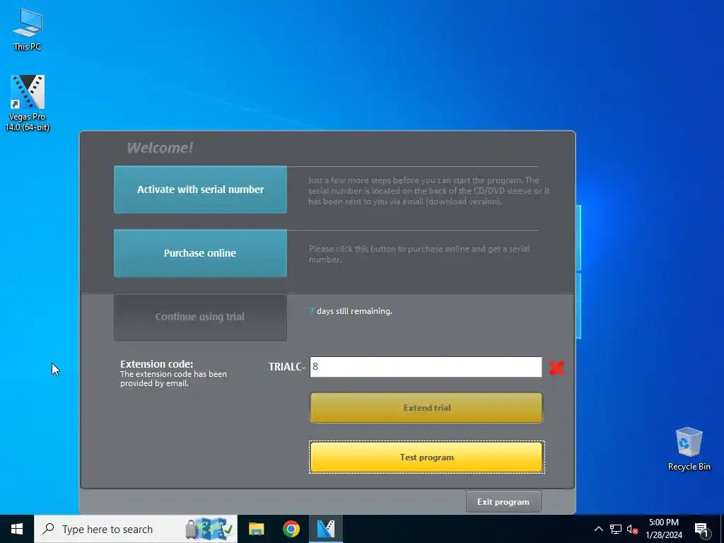
Task: Click the Extend trial button
Action: [426, 408]
